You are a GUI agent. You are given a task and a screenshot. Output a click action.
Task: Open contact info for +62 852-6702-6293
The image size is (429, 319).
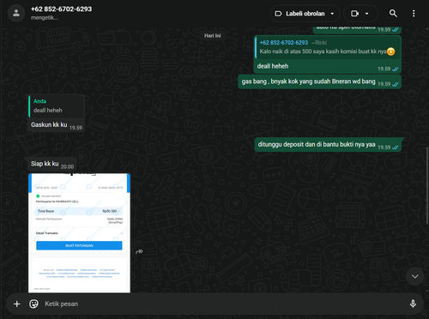(x=61, y=9)
